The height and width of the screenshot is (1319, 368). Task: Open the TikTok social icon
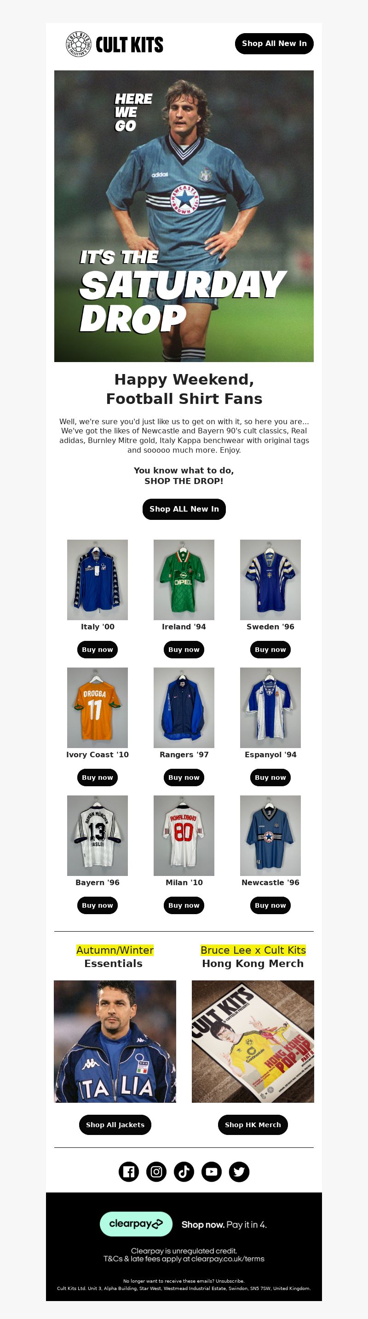[x=184, y=1171]
